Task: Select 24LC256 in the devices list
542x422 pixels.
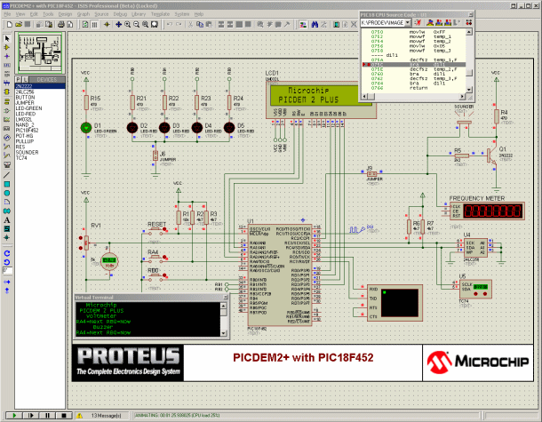Action: tap(40, 92)
